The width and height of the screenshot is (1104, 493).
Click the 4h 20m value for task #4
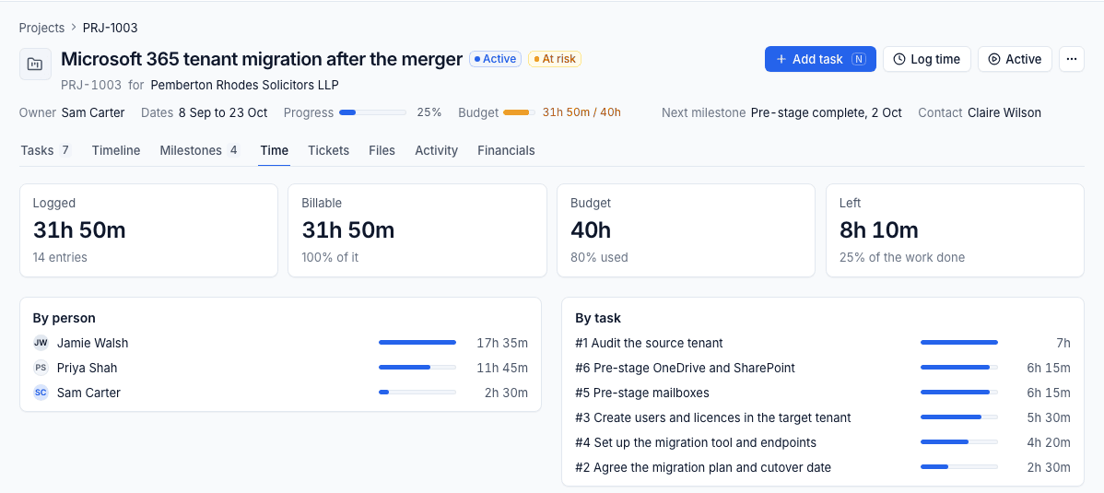click(1049, 442)
